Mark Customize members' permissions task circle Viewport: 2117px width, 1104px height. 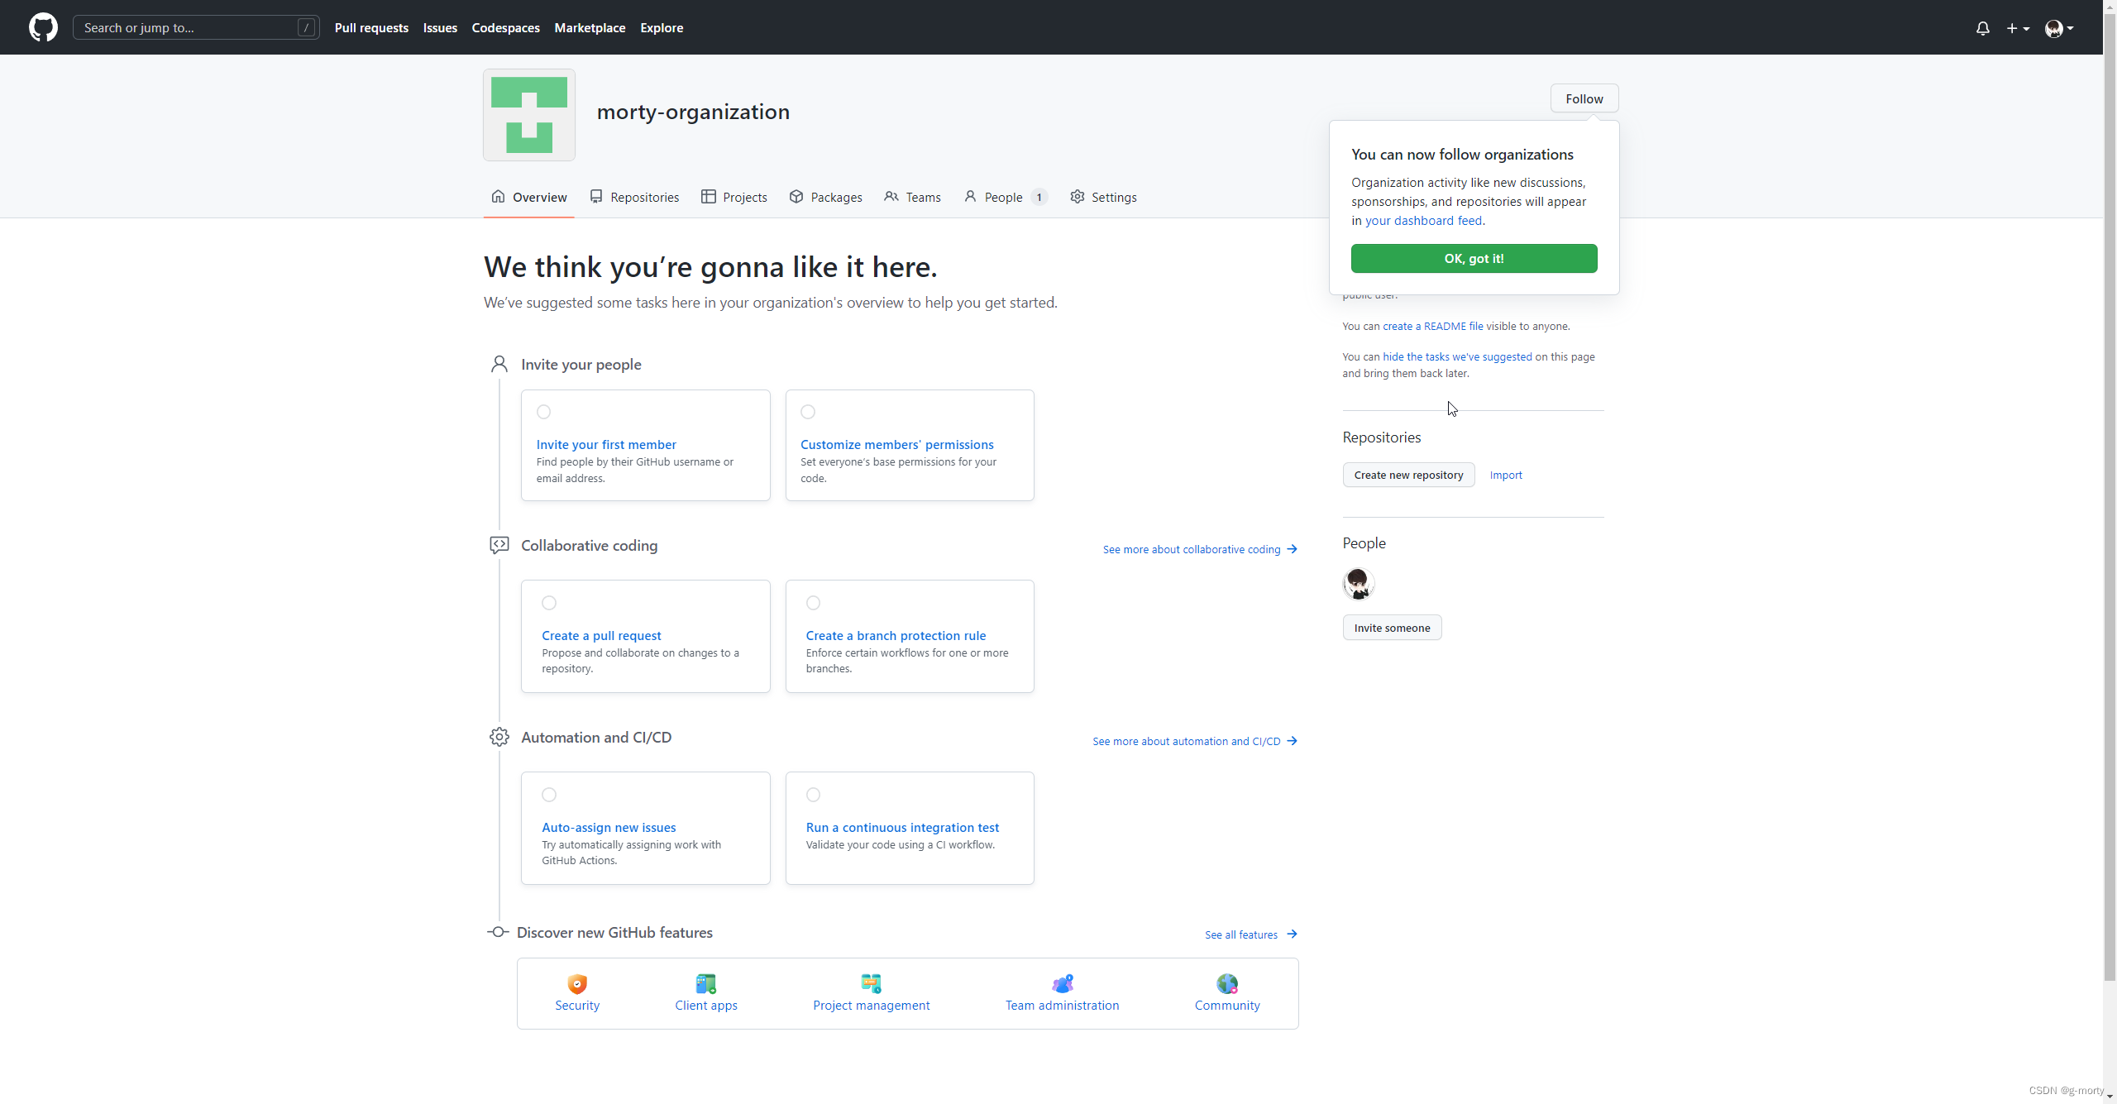[x=808, y=412]
